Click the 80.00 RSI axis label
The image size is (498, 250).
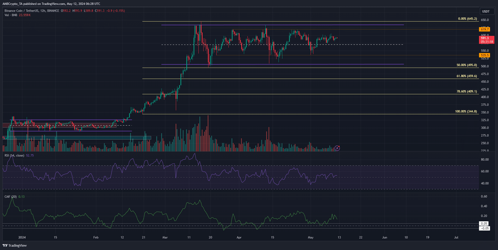coord(485,160)
